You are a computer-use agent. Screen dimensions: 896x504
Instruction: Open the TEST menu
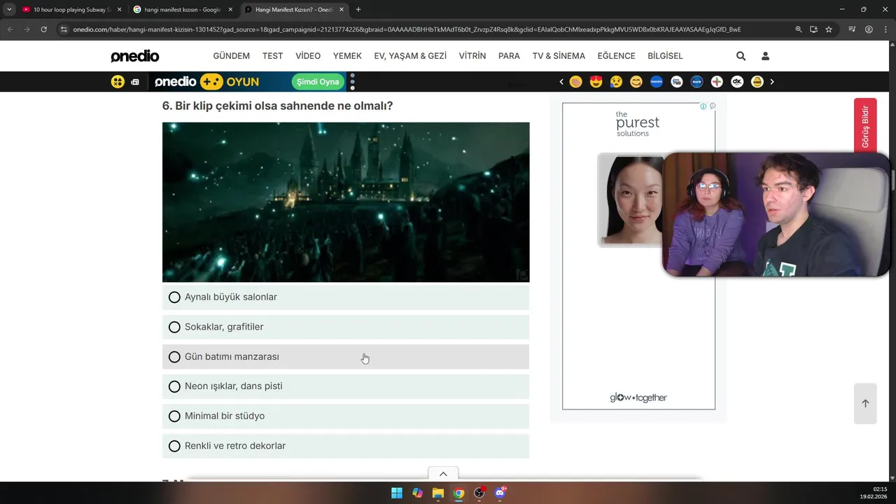pos(272,56)
